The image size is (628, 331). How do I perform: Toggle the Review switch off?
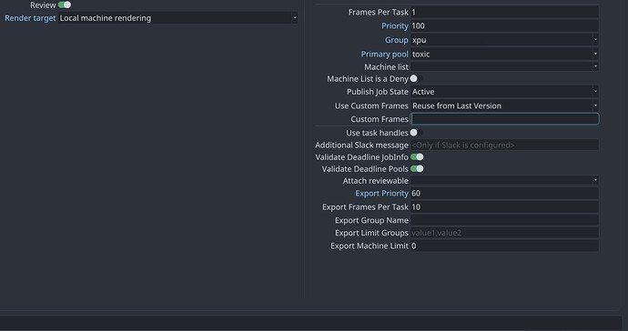tap(65, 5)
